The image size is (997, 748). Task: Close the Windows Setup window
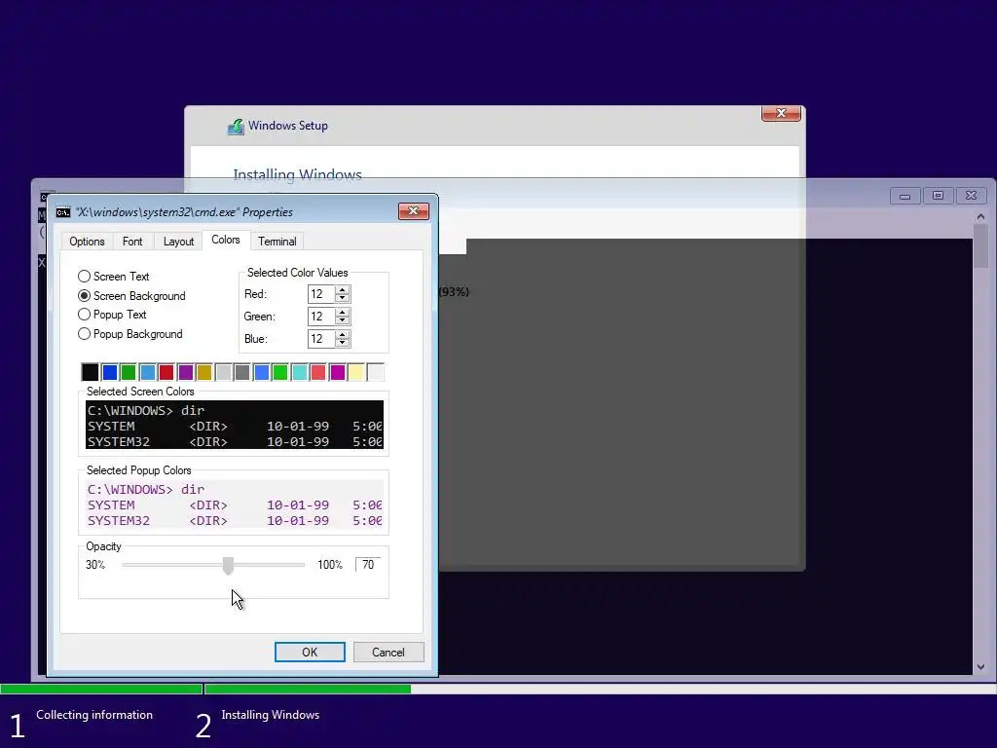click(781, 113)
